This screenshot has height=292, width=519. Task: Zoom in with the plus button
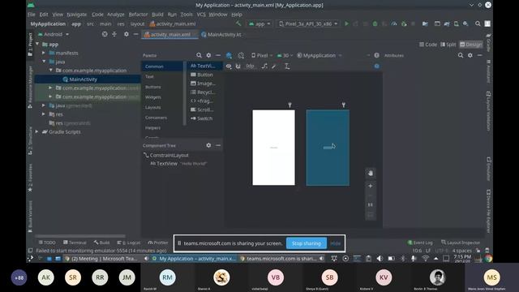[x=371, y=186]
